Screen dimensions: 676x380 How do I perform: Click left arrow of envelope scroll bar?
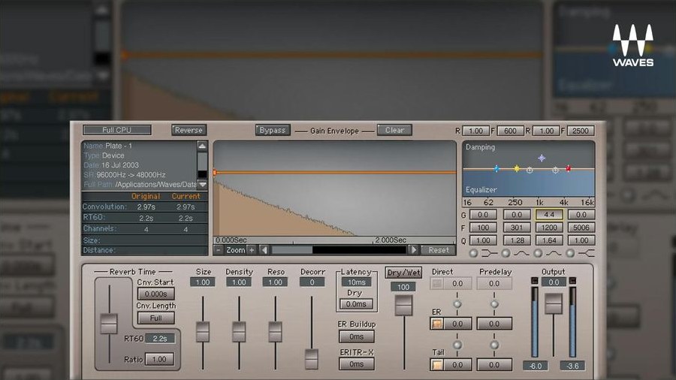[x=264, y=250]
